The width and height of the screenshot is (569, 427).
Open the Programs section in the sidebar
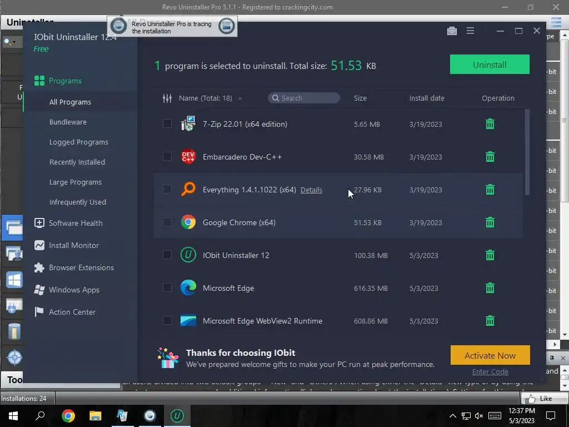58,81
